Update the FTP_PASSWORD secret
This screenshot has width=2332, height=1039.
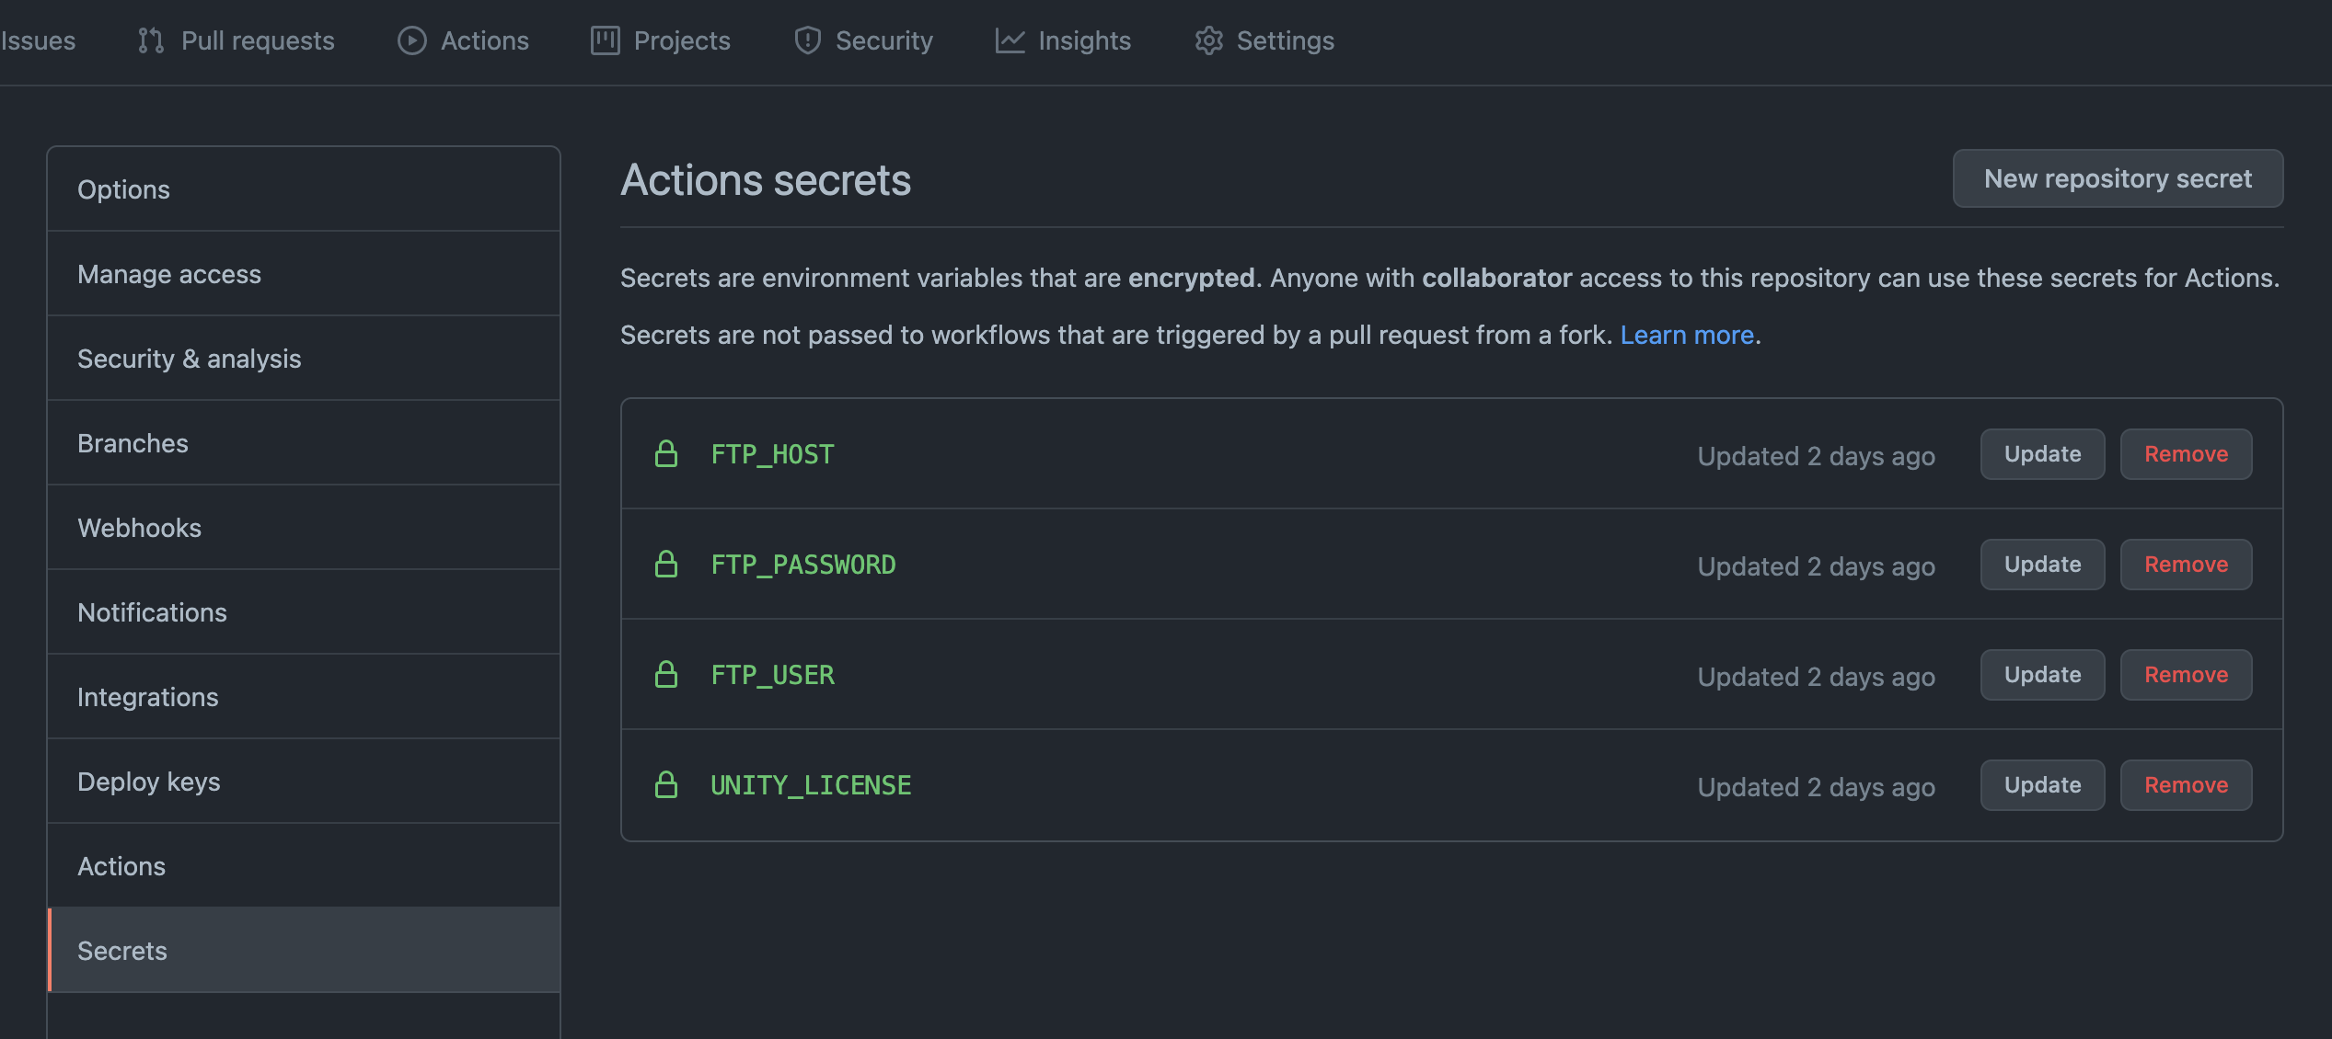2042,565
